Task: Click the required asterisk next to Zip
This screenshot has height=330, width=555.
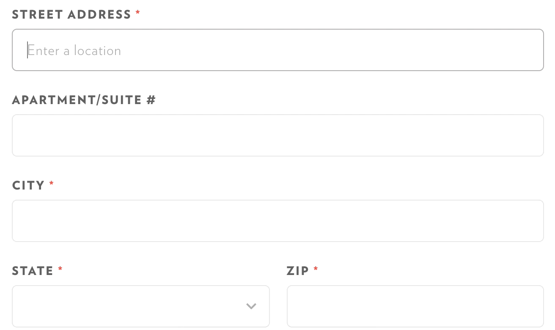Action: click(x=316, y=269)
